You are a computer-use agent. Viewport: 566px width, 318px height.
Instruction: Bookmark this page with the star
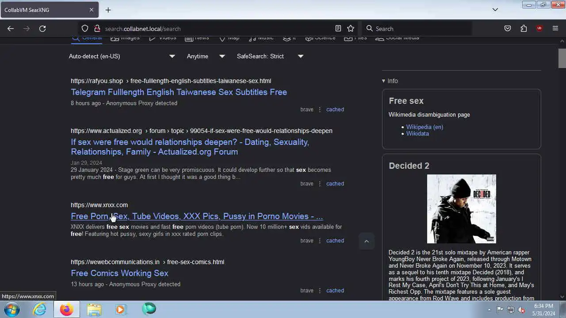(x=351, y=29)
